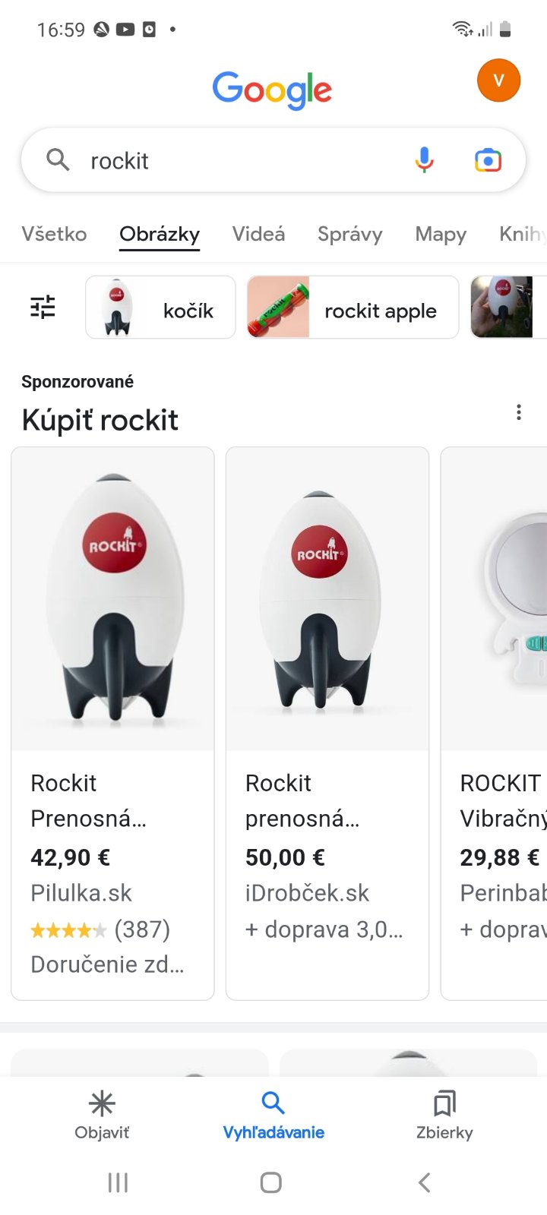The height and width of the screenshot is (1215, 547).
Task: Open the image search filters icon
Action: pyautogui.click(x=43, y=307)
